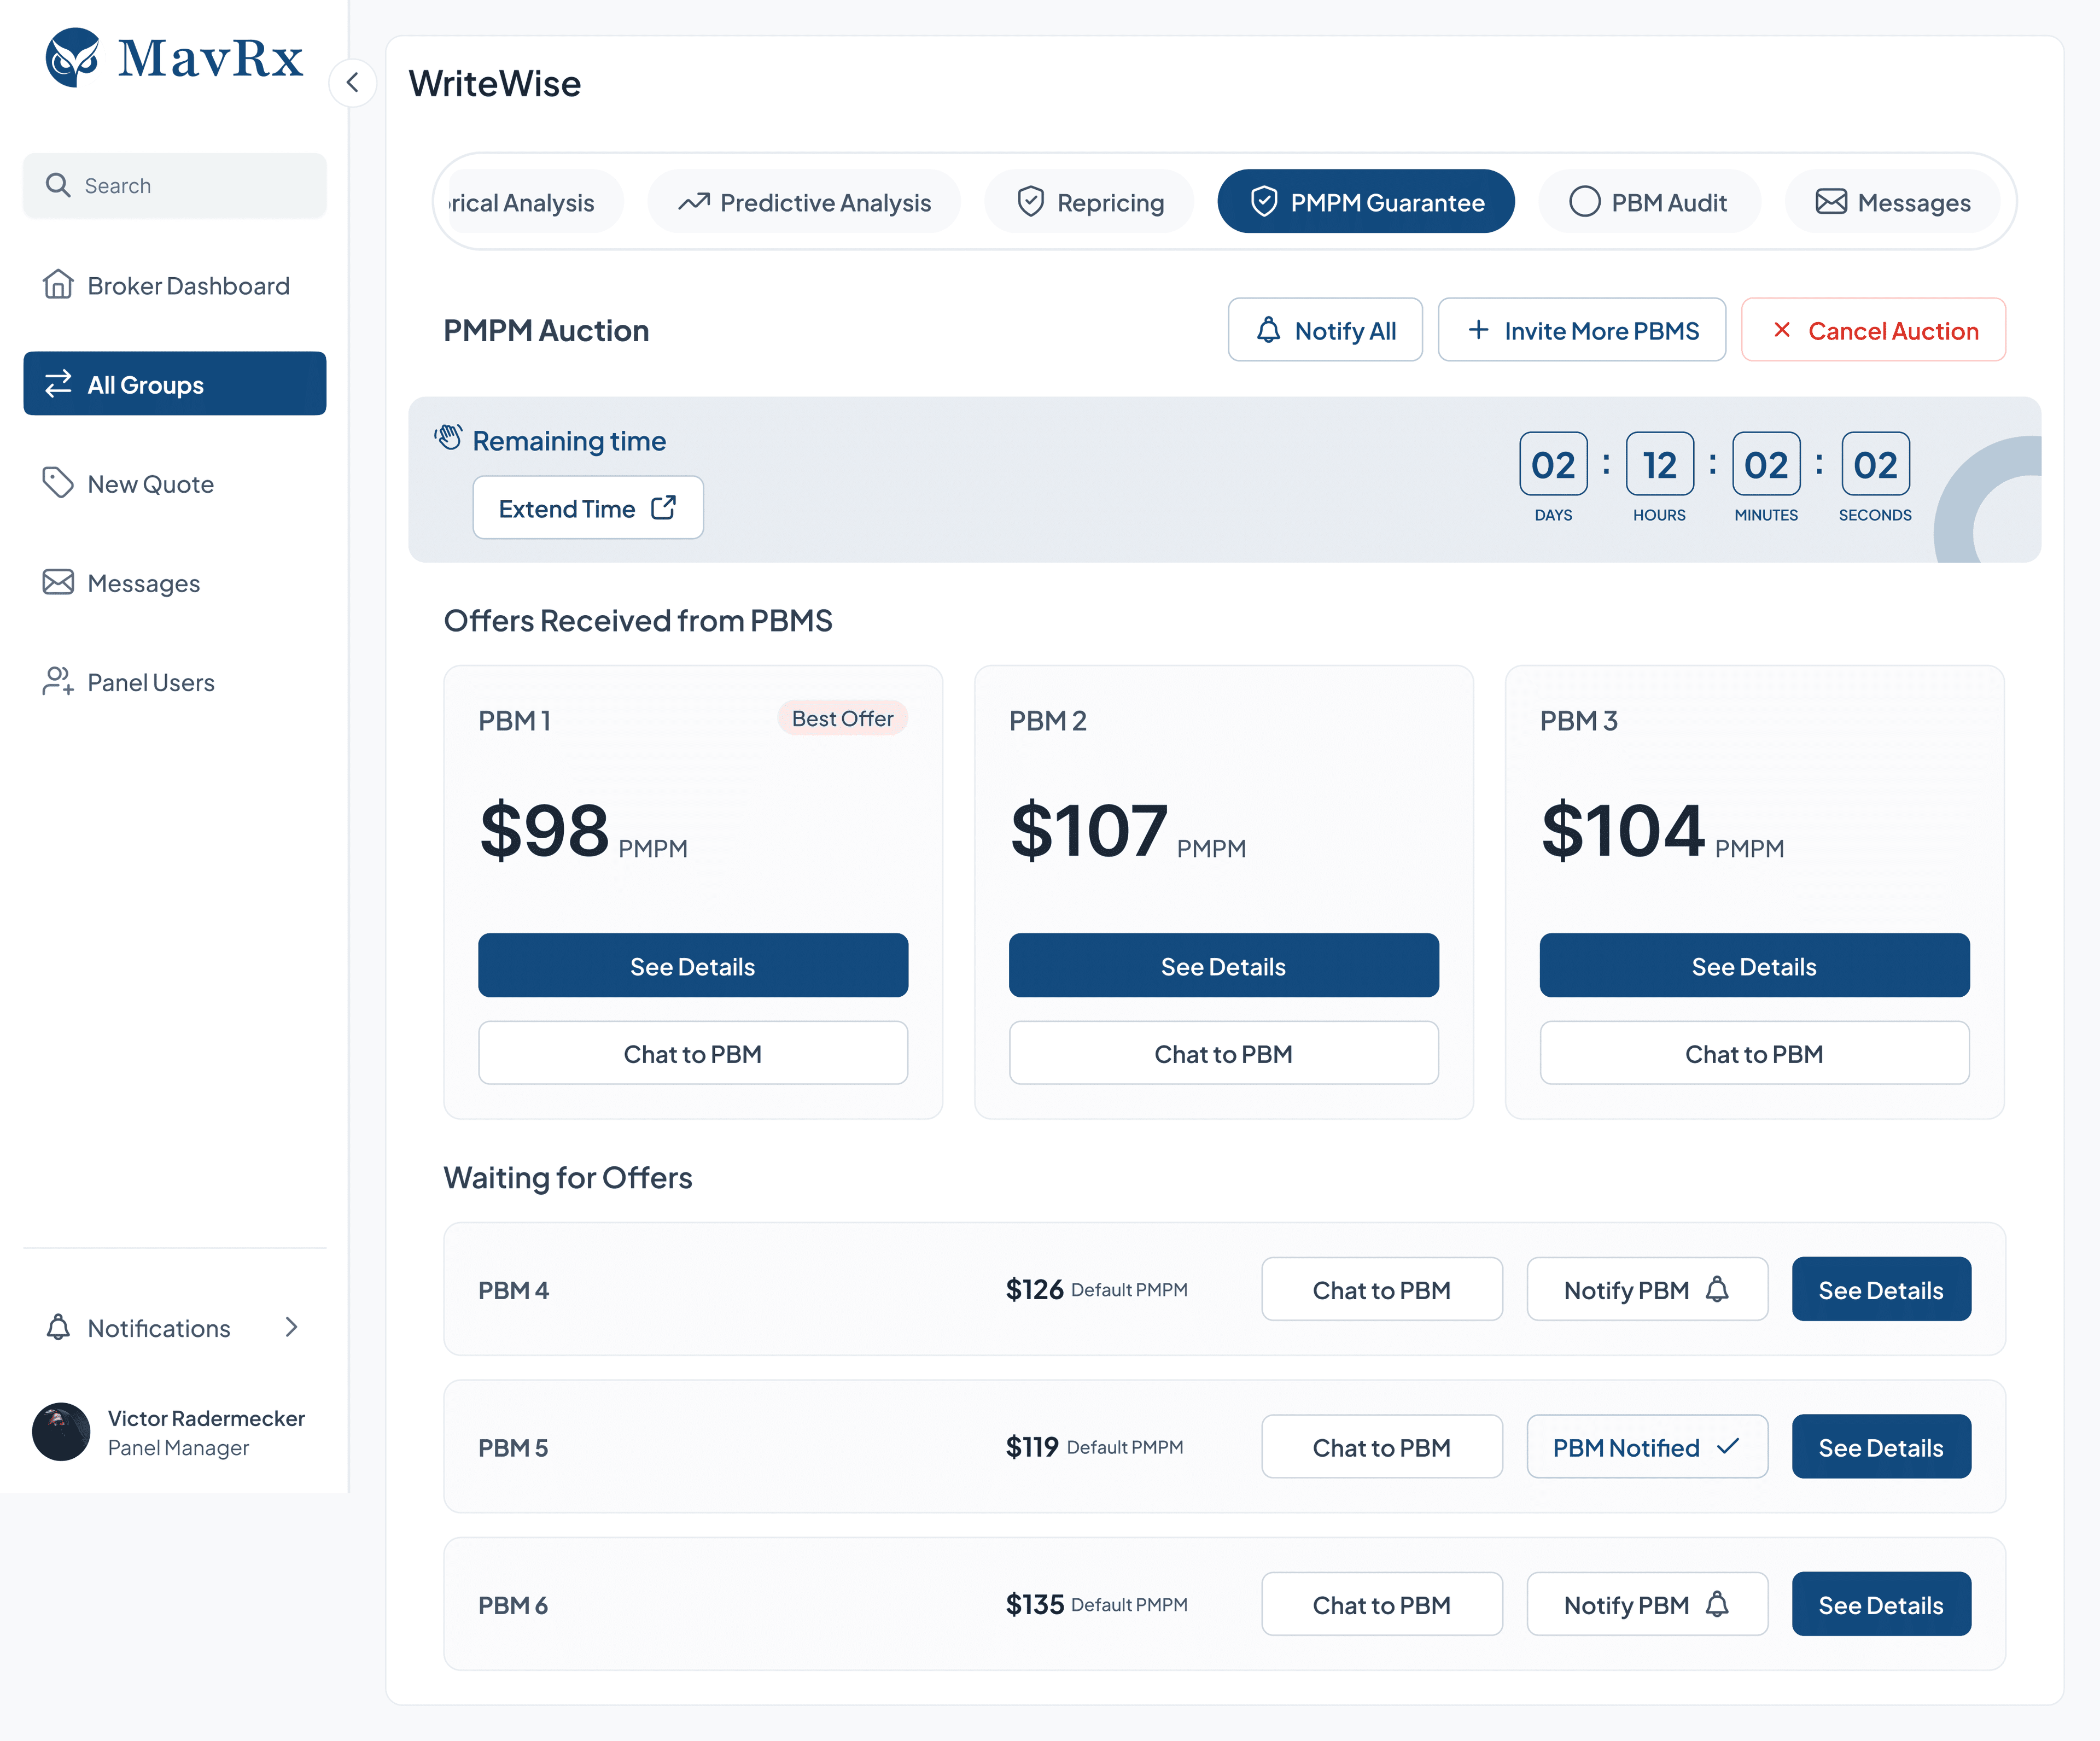Image resolution: width=2100 pixels, height=1741 pixels.
Task: Switch to the Predictive Analysis tab
Action: point(804,202)
